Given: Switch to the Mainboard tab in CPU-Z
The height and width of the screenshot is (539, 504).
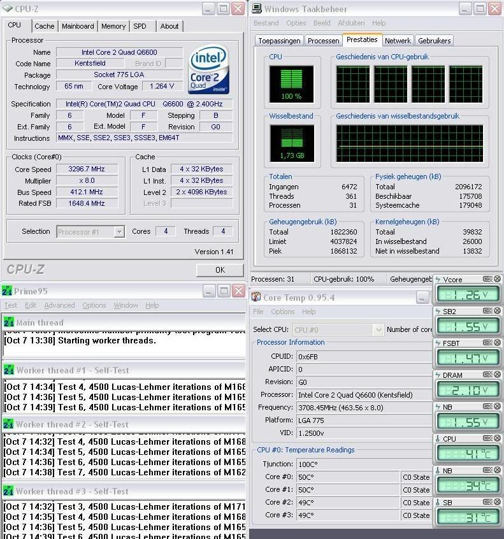Looking at the screenshot, I should coord(78,26).
